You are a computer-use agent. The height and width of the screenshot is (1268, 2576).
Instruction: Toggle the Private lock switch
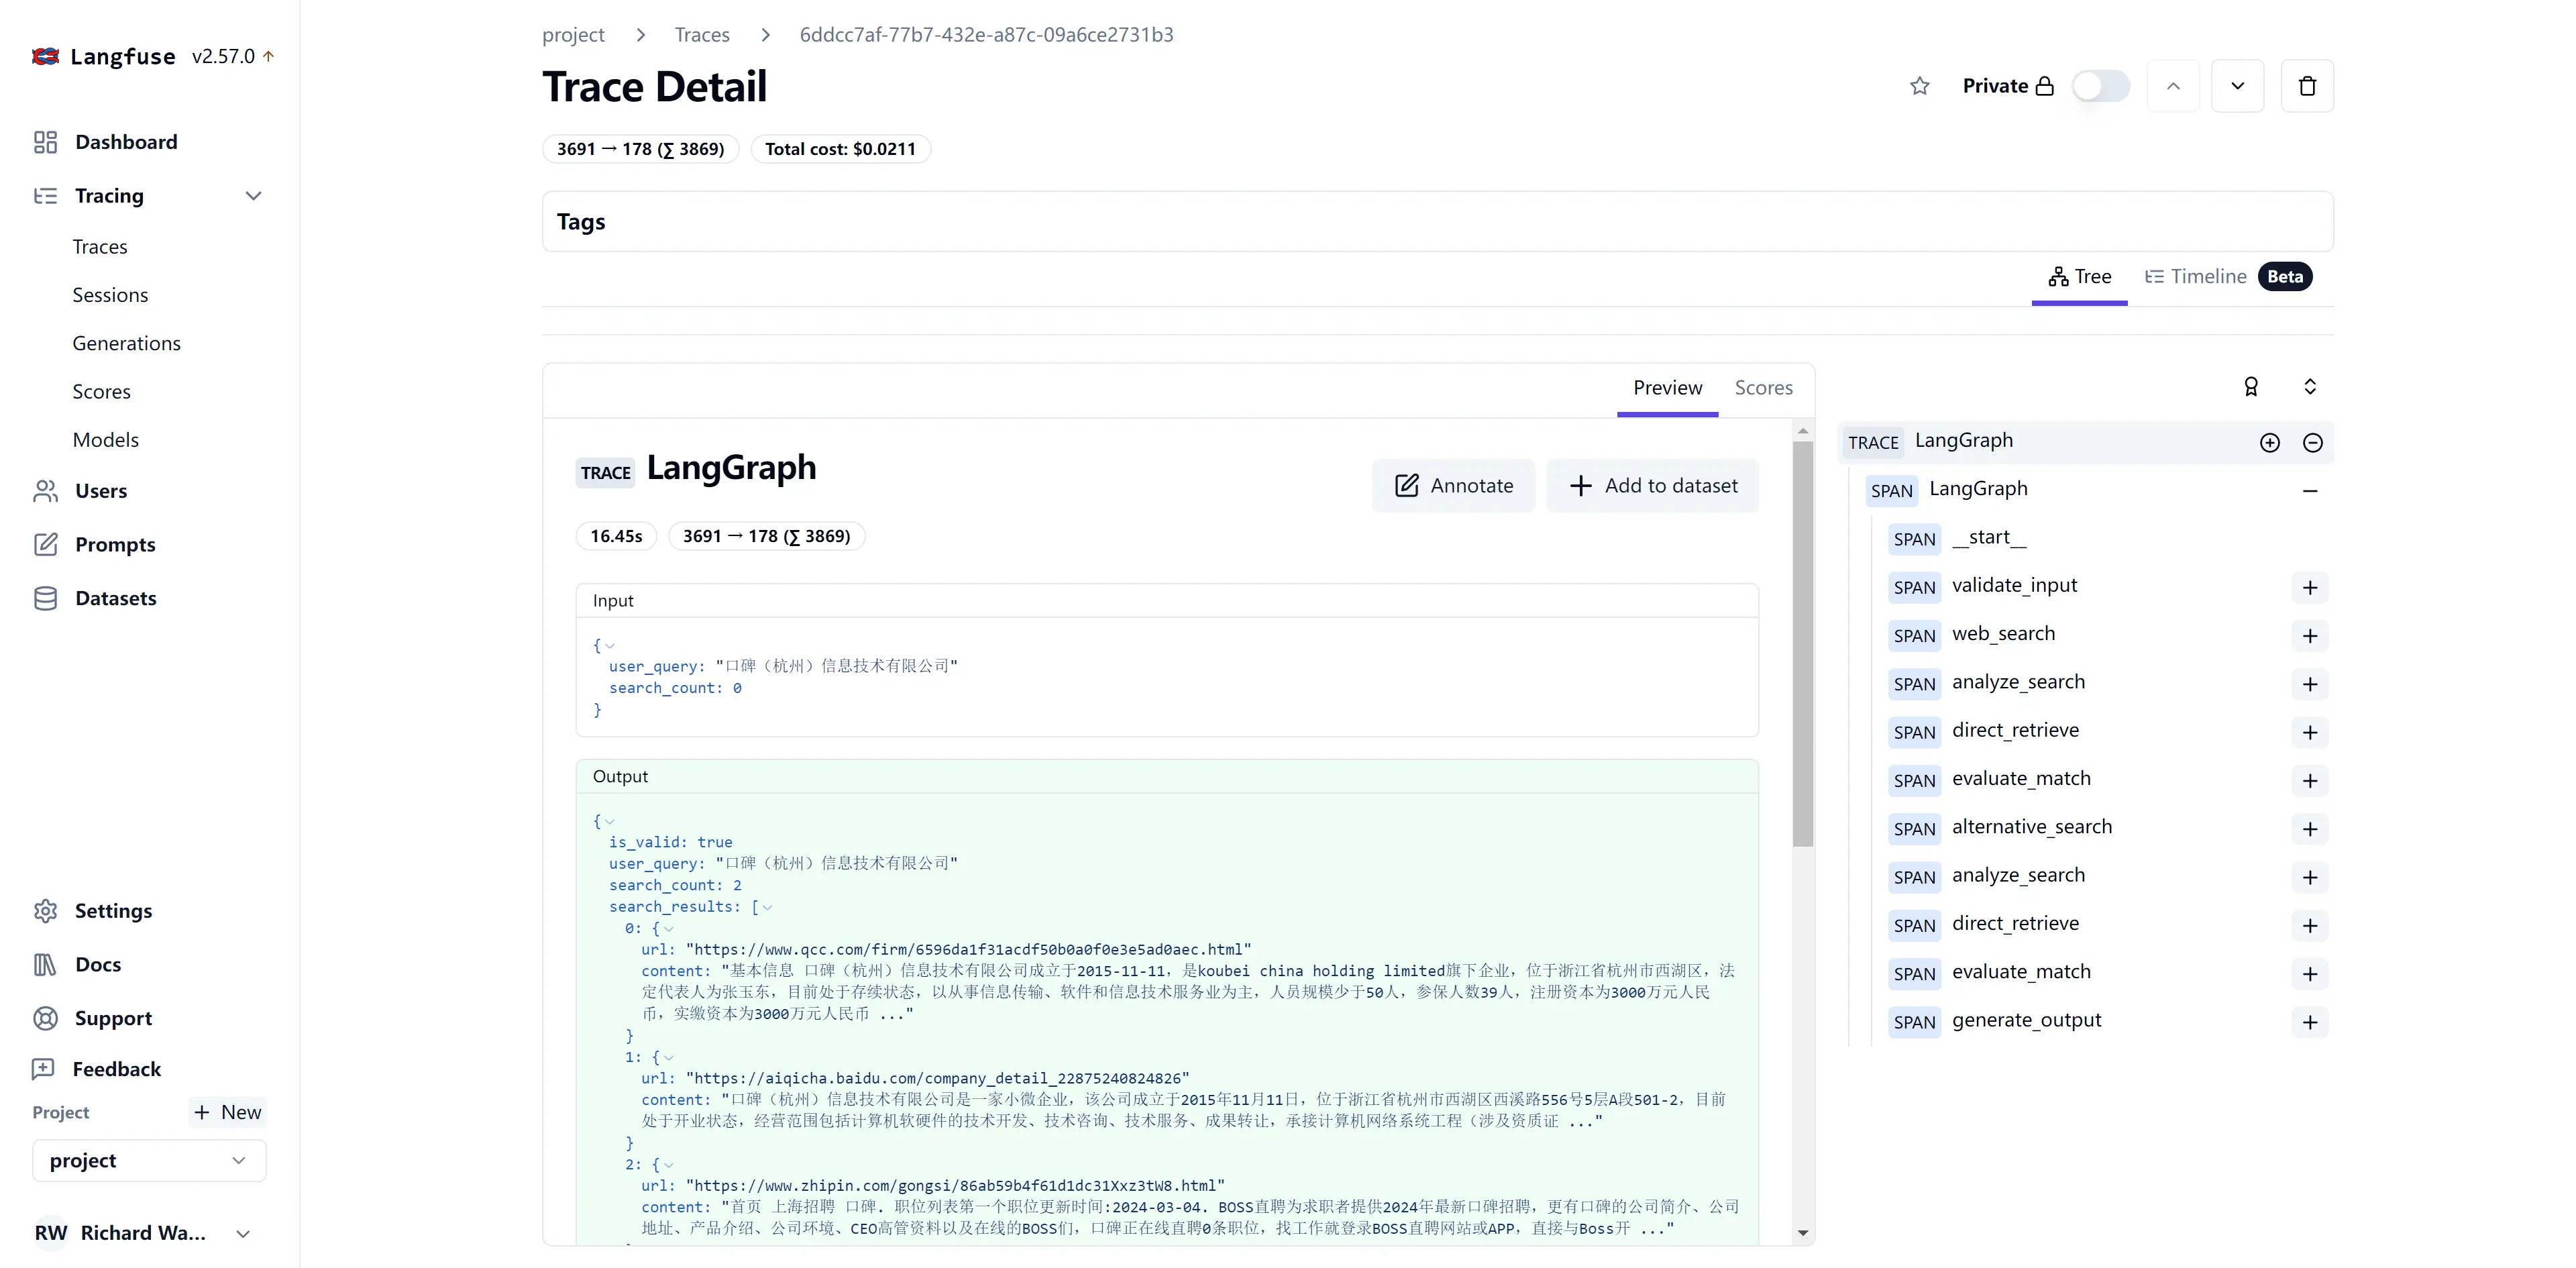tap(2101, 84)
